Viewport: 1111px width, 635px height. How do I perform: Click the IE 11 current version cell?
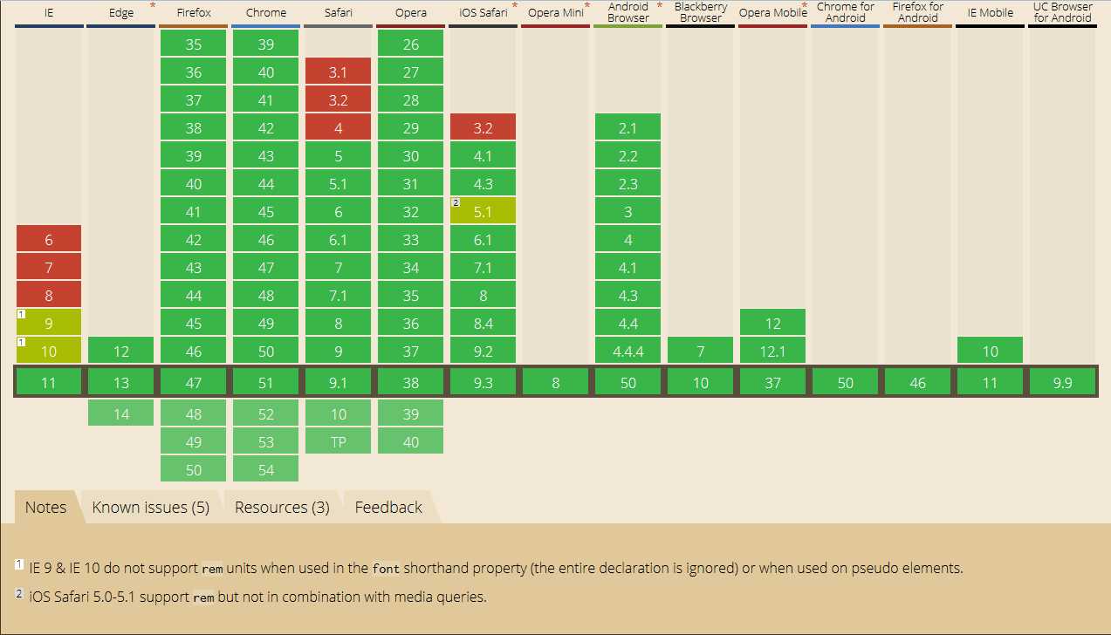49,383
